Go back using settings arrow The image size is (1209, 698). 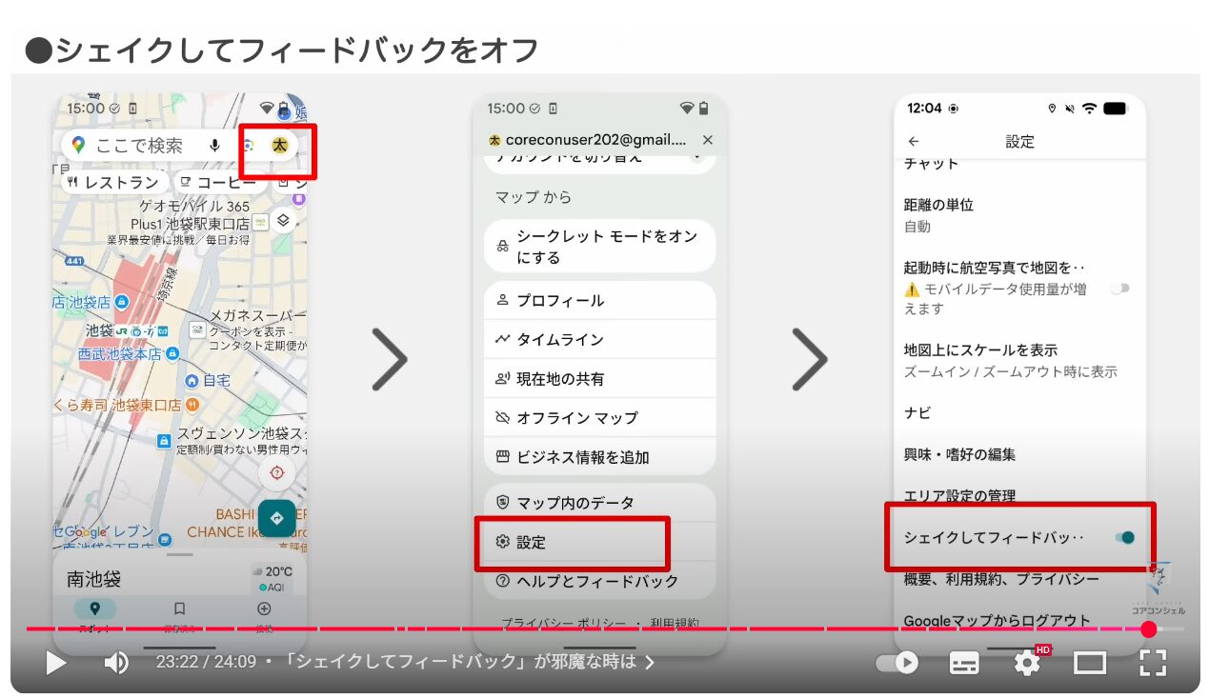[x=914, y=142]
